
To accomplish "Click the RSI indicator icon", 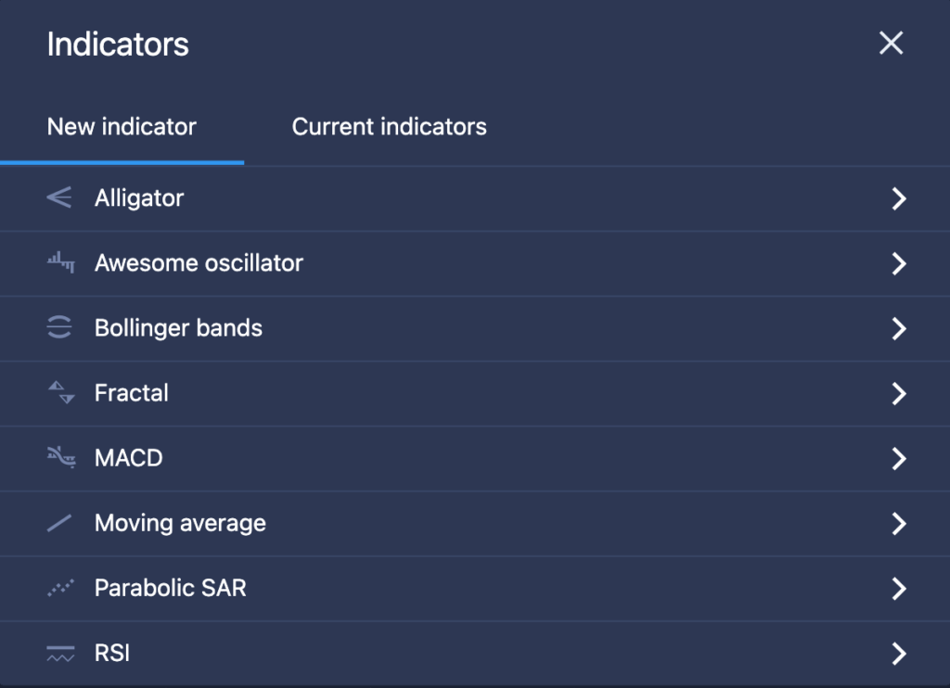I will tap(60, 654).
